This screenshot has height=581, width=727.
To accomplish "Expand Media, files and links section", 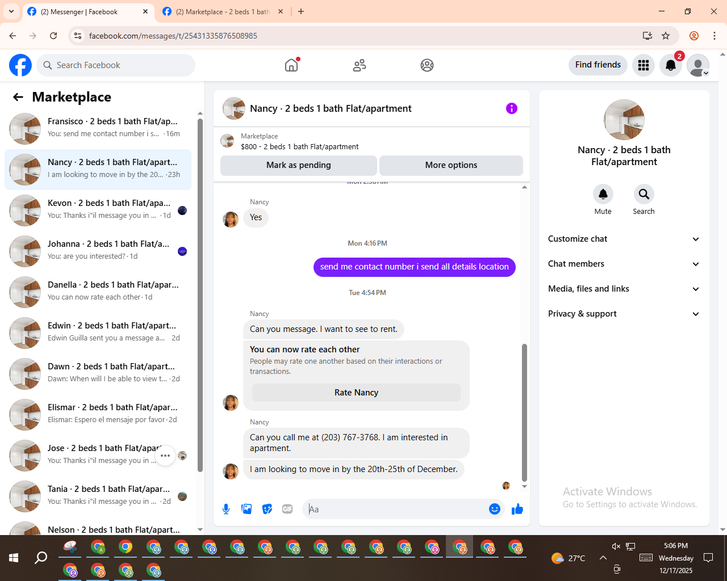I will tap(624, 289).
